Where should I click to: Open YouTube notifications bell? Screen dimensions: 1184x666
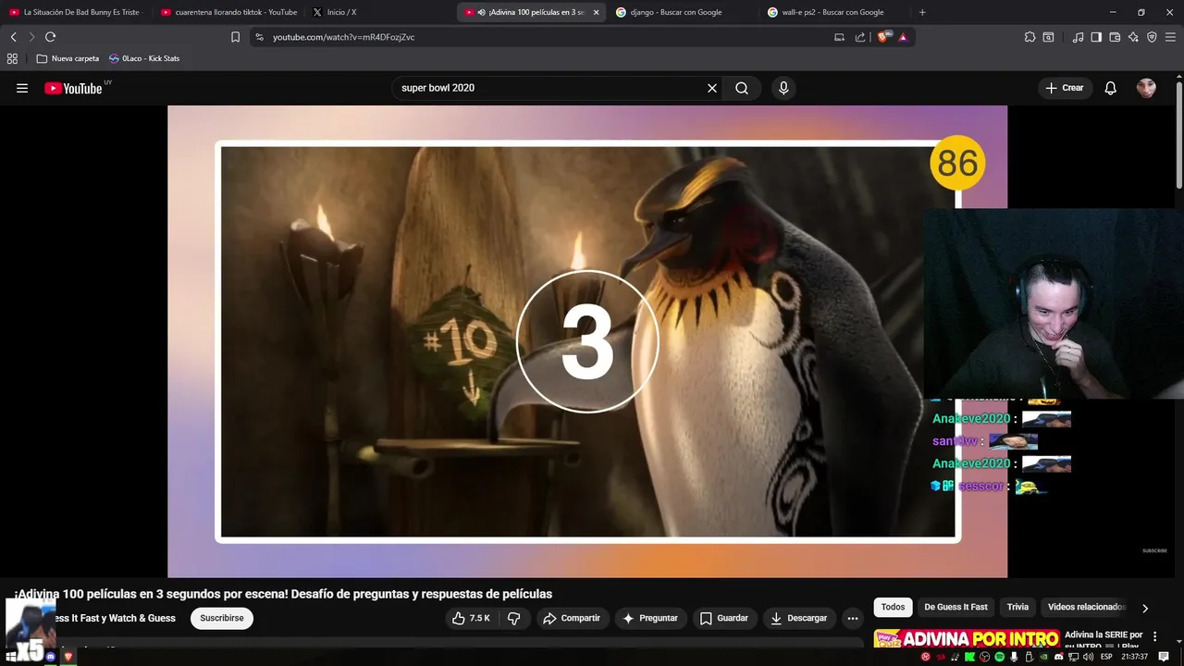coord(1111,88)
